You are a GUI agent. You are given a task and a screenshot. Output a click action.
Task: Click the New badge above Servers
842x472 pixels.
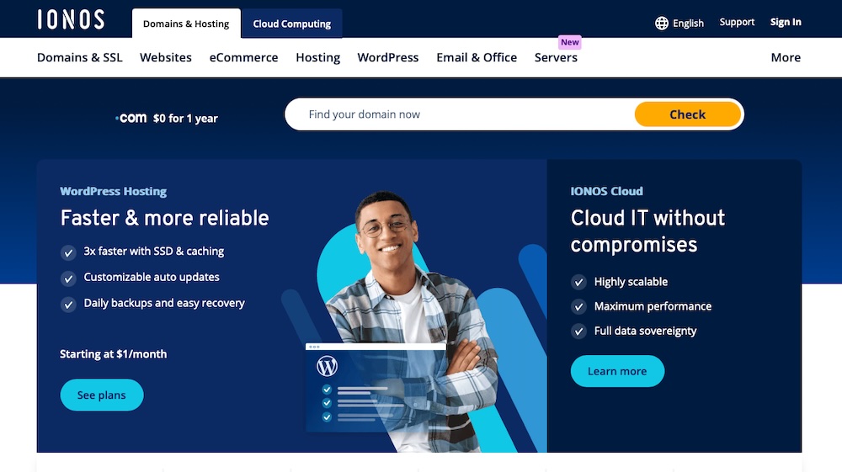[570, 42]
